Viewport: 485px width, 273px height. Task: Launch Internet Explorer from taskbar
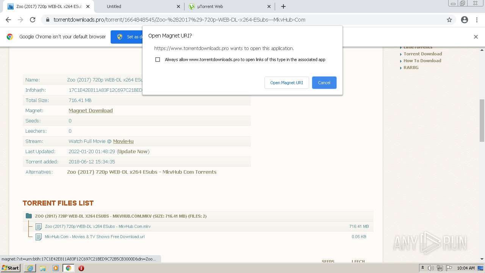(30, 268)
